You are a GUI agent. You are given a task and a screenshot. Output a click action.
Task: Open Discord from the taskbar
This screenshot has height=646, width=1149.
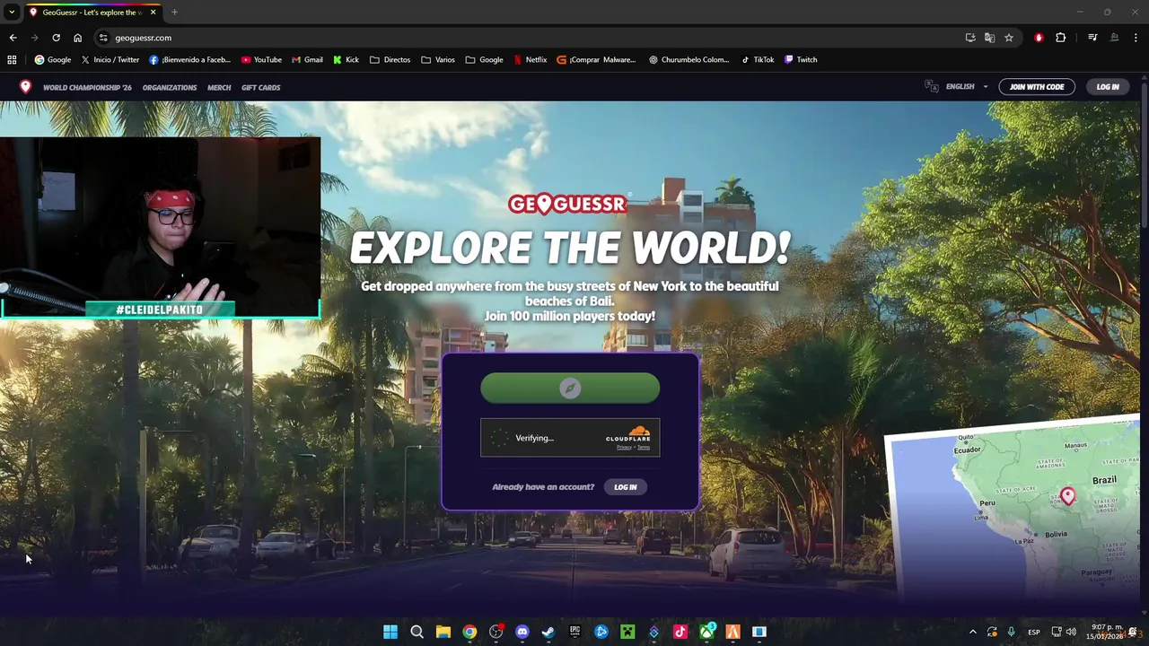point(522,632)
